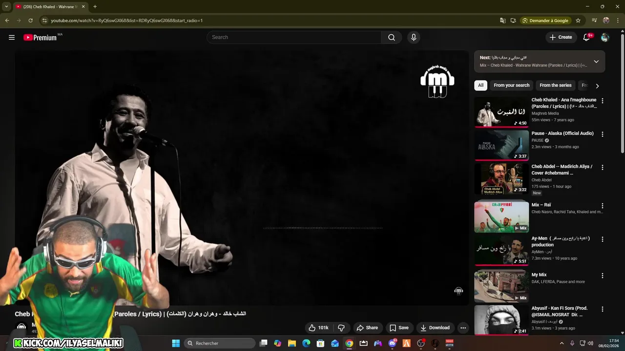This screenshot has height=351, width=625.
Task: Like the video (101k)
Action: click(x=318, y=328)
